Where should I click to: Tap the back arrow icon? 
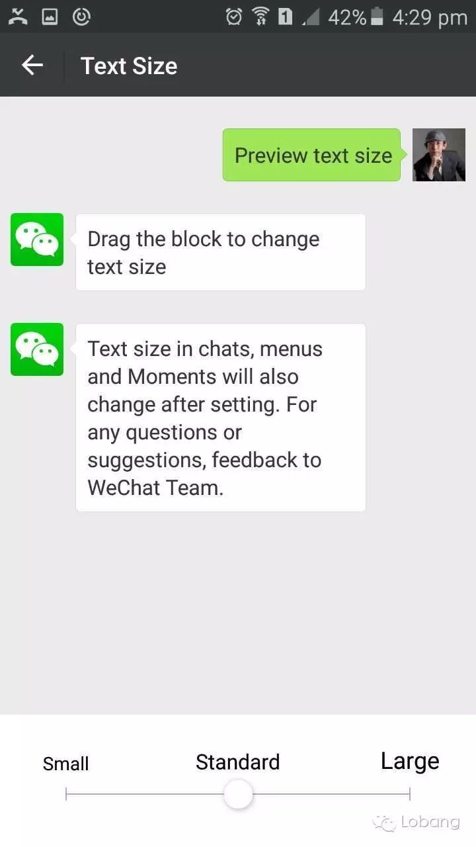32,65
